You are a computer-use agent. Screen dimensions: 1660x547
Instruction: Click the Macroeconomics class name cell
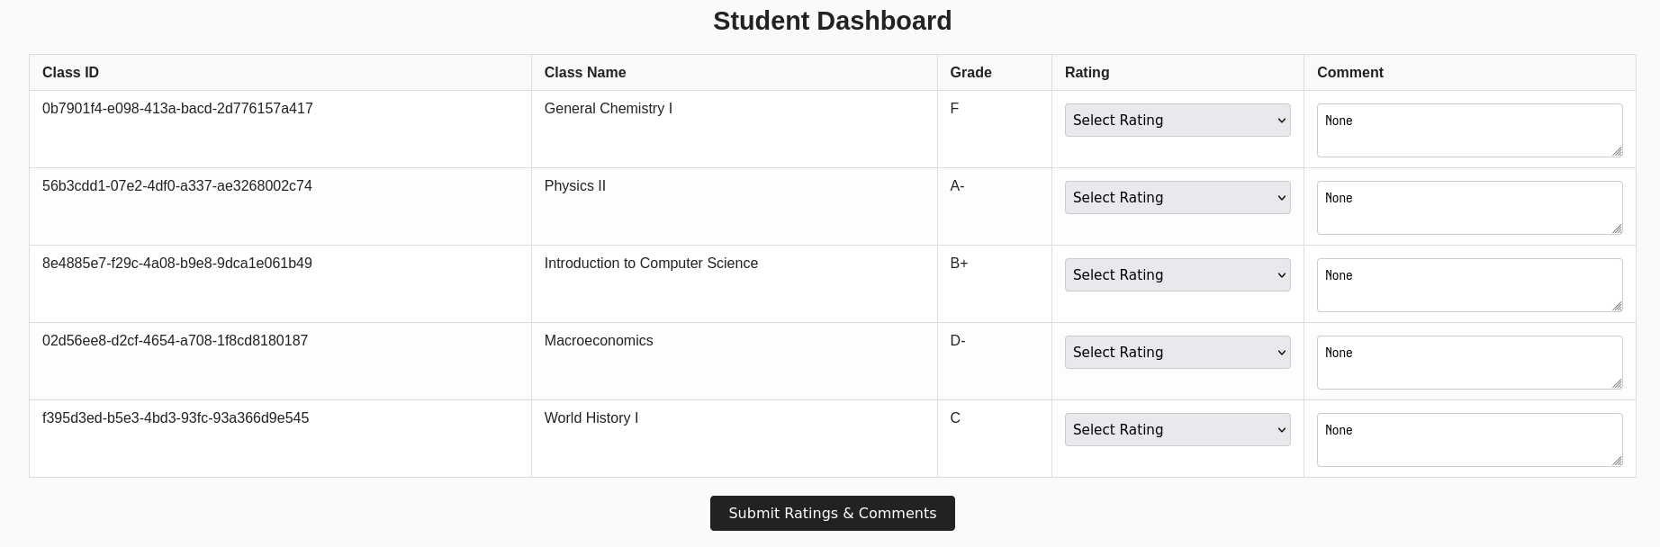pyautogui.click(x=599, y=340)
